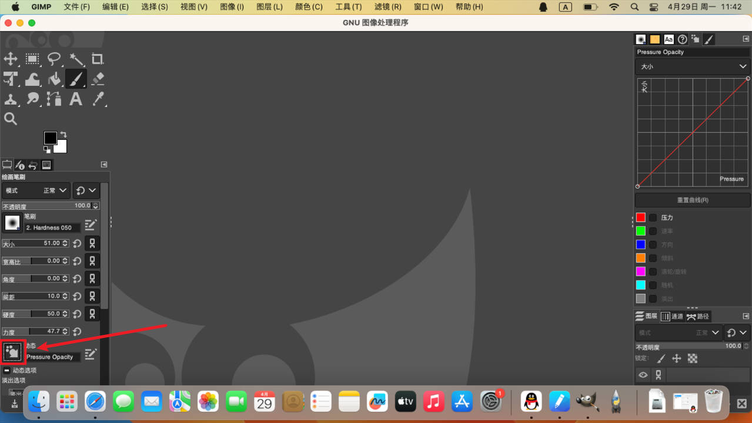Select the Rectangle Select tool
The image size is (752, 423).
click(32, 59)
